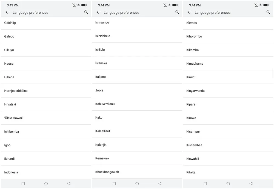The width and height of the screenshot is (274, 189).
Task: Open search on the Kĩembu language screen
Action: pos(268,12)
